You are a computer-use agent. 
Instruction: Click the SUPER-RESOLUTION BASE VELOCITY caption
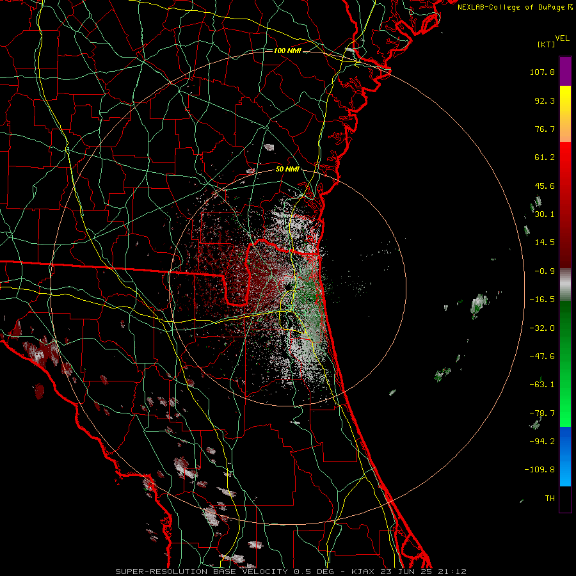coord(202,572)
